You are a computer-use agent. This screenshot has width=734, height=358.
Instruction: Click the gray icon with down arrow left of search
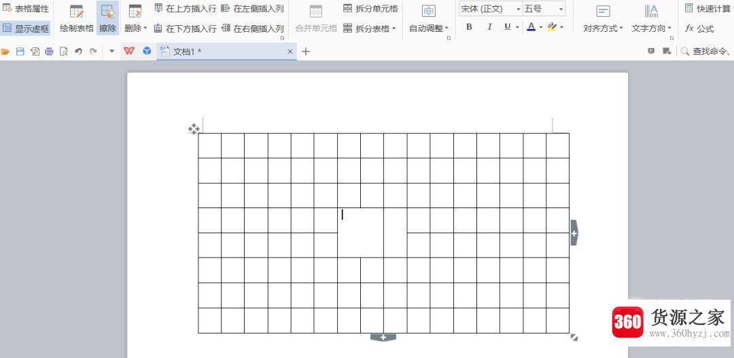coord(667,52)
